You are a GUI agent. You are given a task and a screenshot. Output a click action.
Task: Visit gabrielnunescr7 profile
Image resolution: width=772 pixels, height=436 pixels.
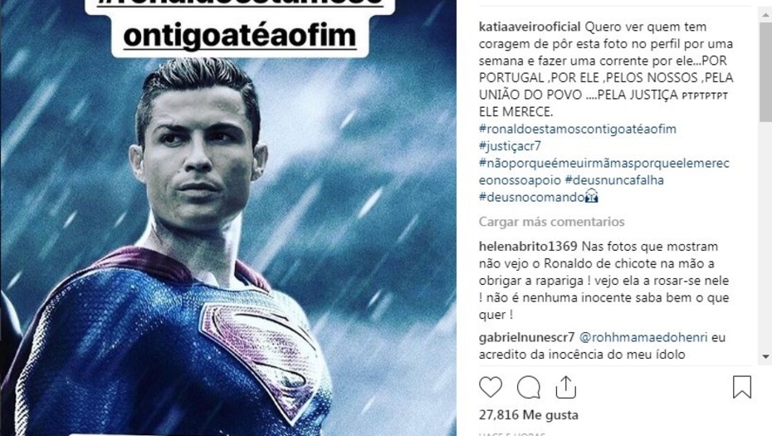coord(527,337)
